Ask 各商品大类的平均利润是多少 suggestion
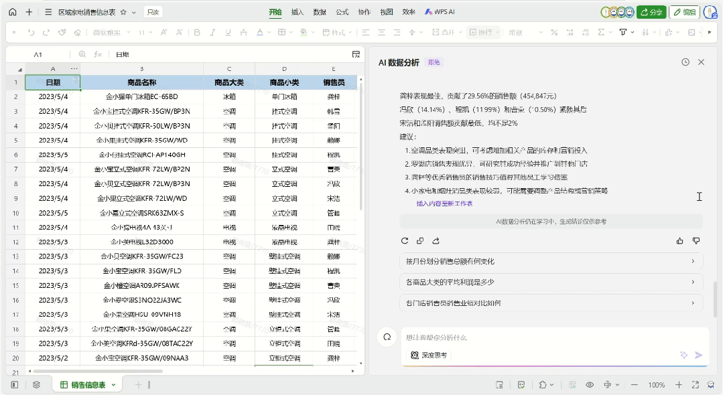The image size is (723, 395). pyautogui.click(x=551, y=282)
